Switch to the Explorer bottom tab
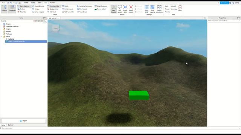 (11, 125)
